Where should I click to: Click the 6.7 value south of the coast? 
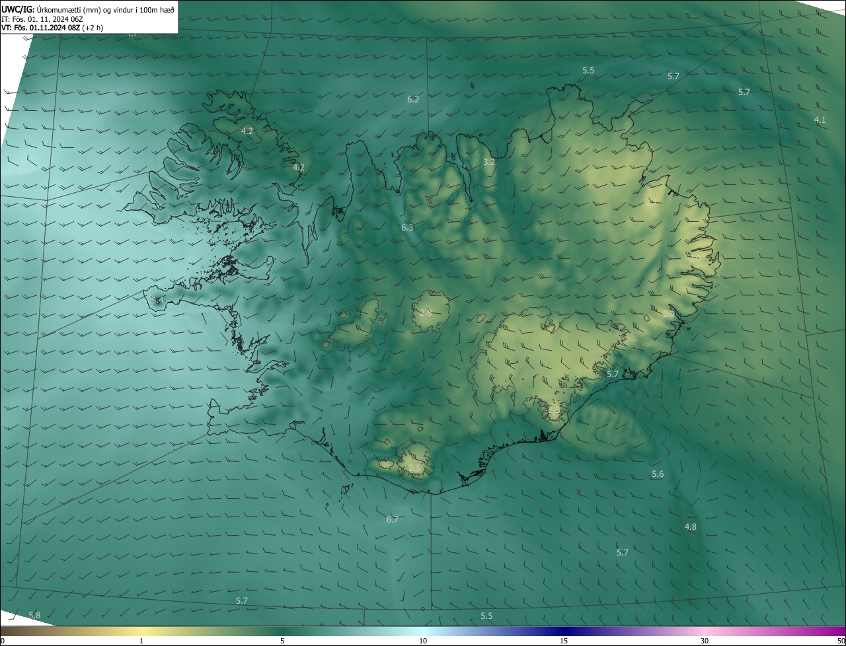(x=393, y=519)
